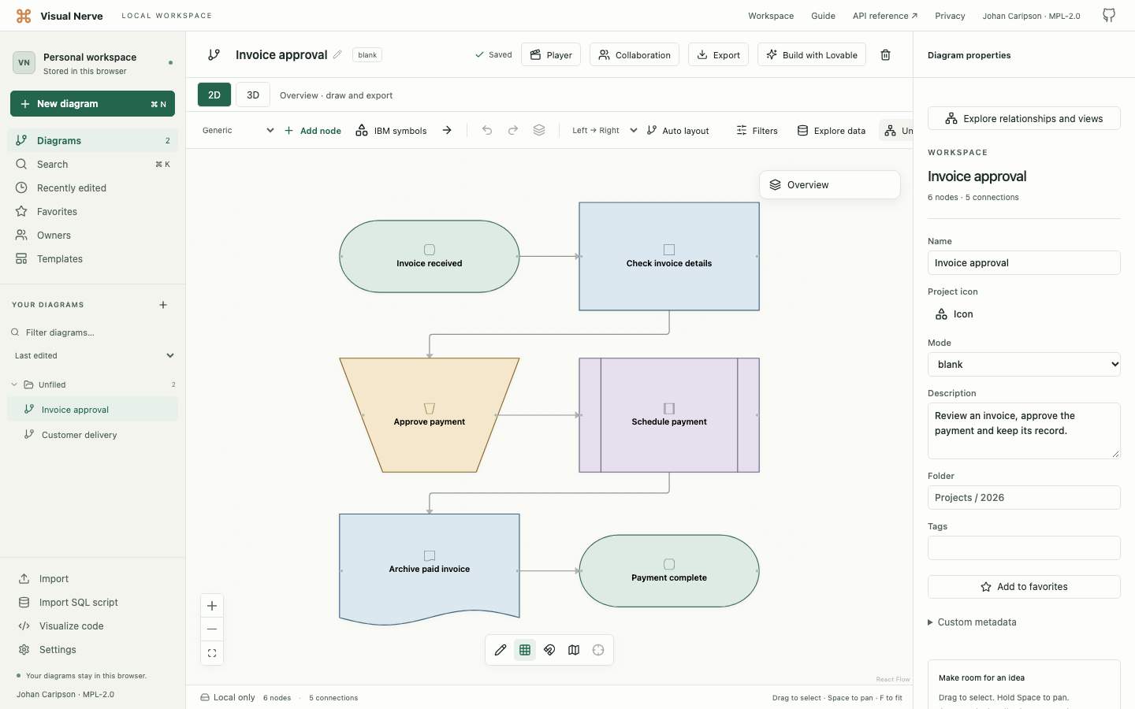Add diagram to favorites

coord(1024,587)
